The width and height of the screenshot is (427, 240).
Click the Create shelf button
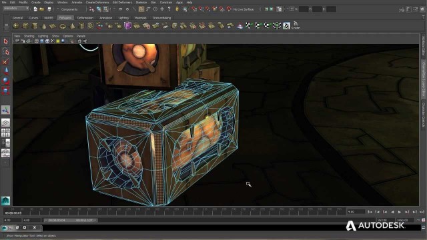(296, 26)
